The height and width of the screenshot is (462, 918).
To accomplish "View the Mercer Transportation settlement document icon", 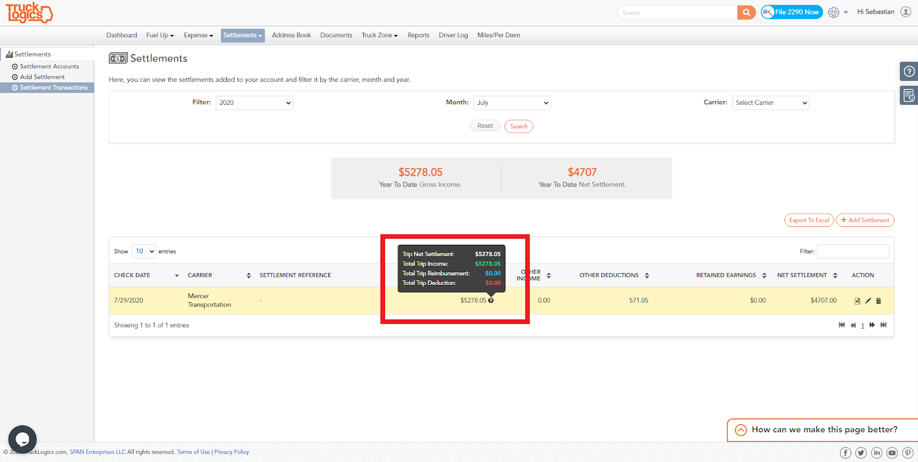I will point(858,301).
